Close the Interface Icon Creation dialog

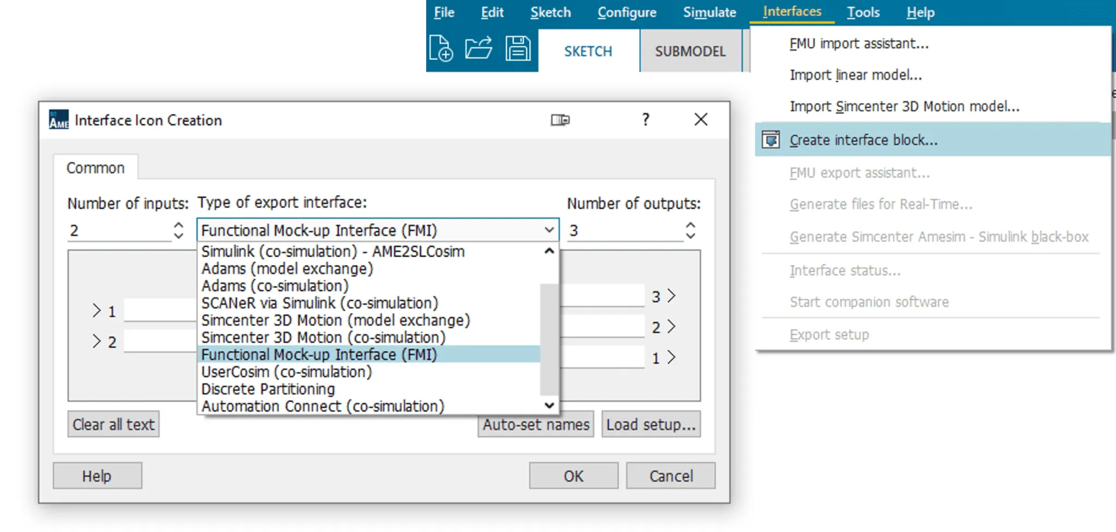[x=701, y=119]
